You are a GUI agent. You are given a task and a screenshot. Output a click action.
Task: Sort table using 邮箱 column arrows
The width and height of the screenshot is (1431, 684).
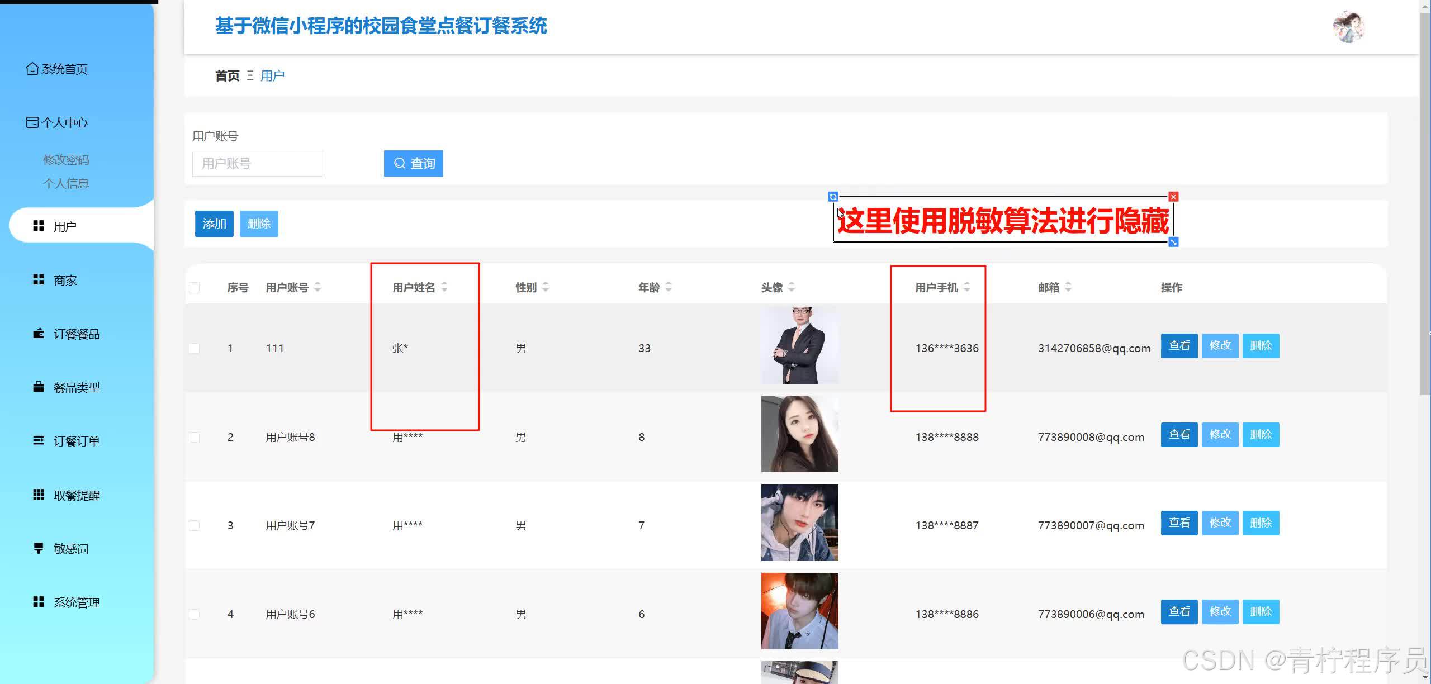coord(1068,287)
